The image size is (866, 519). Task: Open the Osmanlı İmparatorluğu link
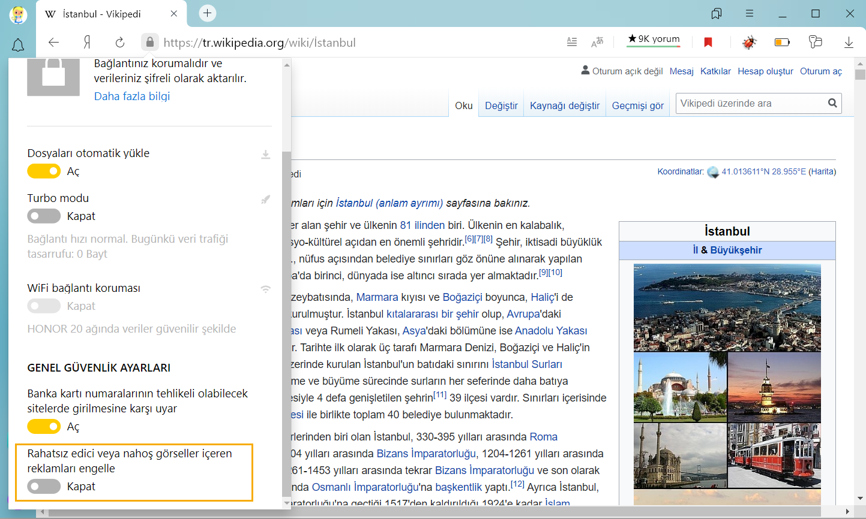pyautogui.click(x=365, y=487)
